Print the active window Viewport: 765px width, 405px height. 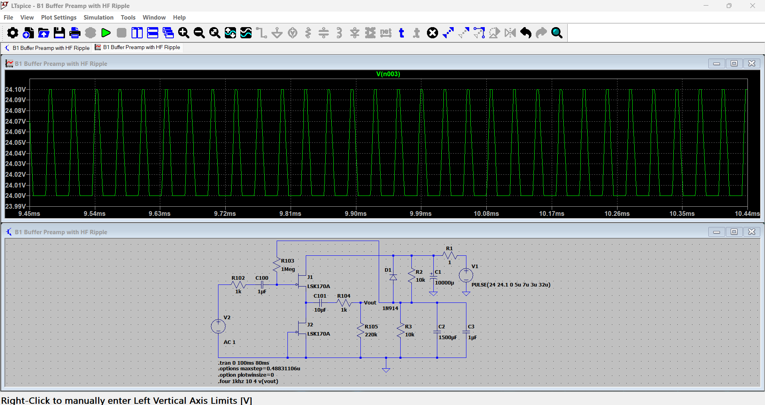(75, 33)
